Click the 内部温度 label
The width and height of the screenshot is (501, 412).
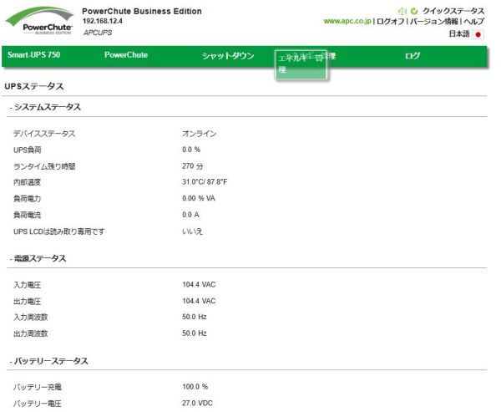tap(28, 182)
